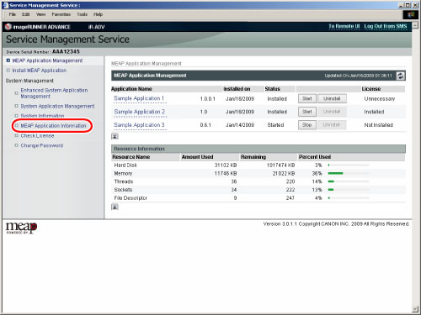The height and width of the screenshot is (315, 421).
Task: Start Sample Application 2
Action: (x=307, y=112)
